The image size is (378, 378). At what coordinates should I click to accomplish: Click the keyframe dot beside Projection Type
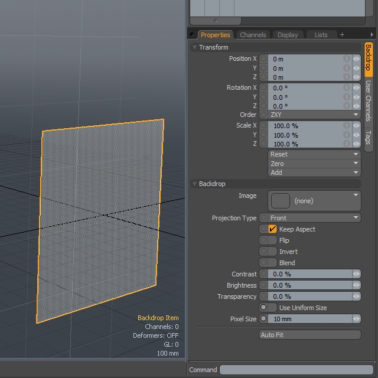263,218
